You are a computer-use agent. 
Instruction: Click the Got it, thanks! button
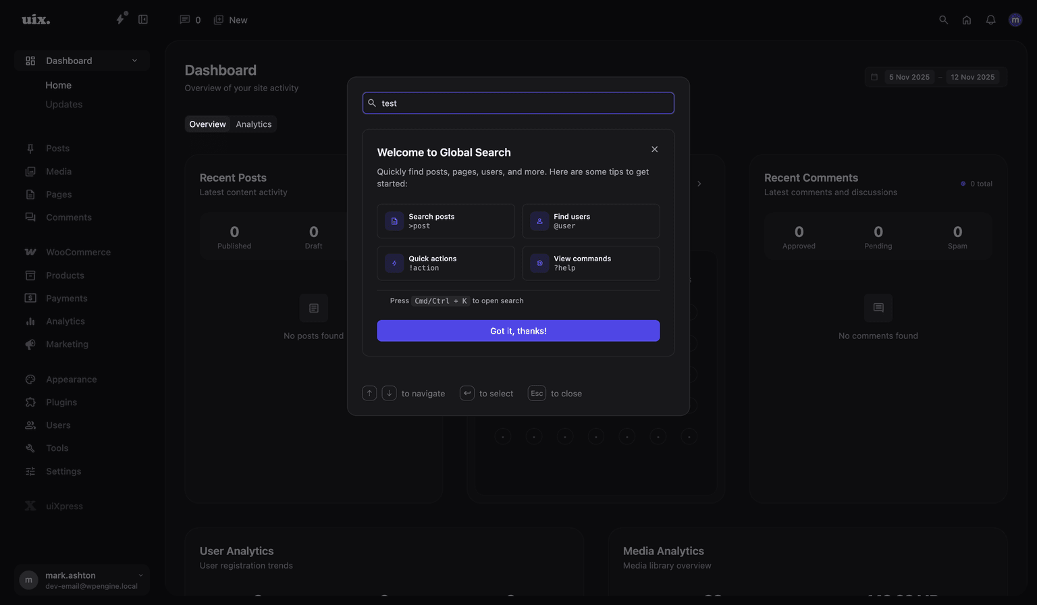pyautogui.click(x=518, y=330)
